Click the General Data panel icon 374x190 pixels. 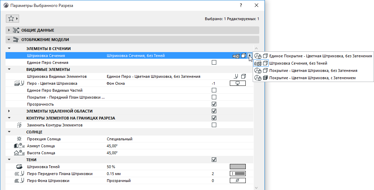(x=16, y=30)
